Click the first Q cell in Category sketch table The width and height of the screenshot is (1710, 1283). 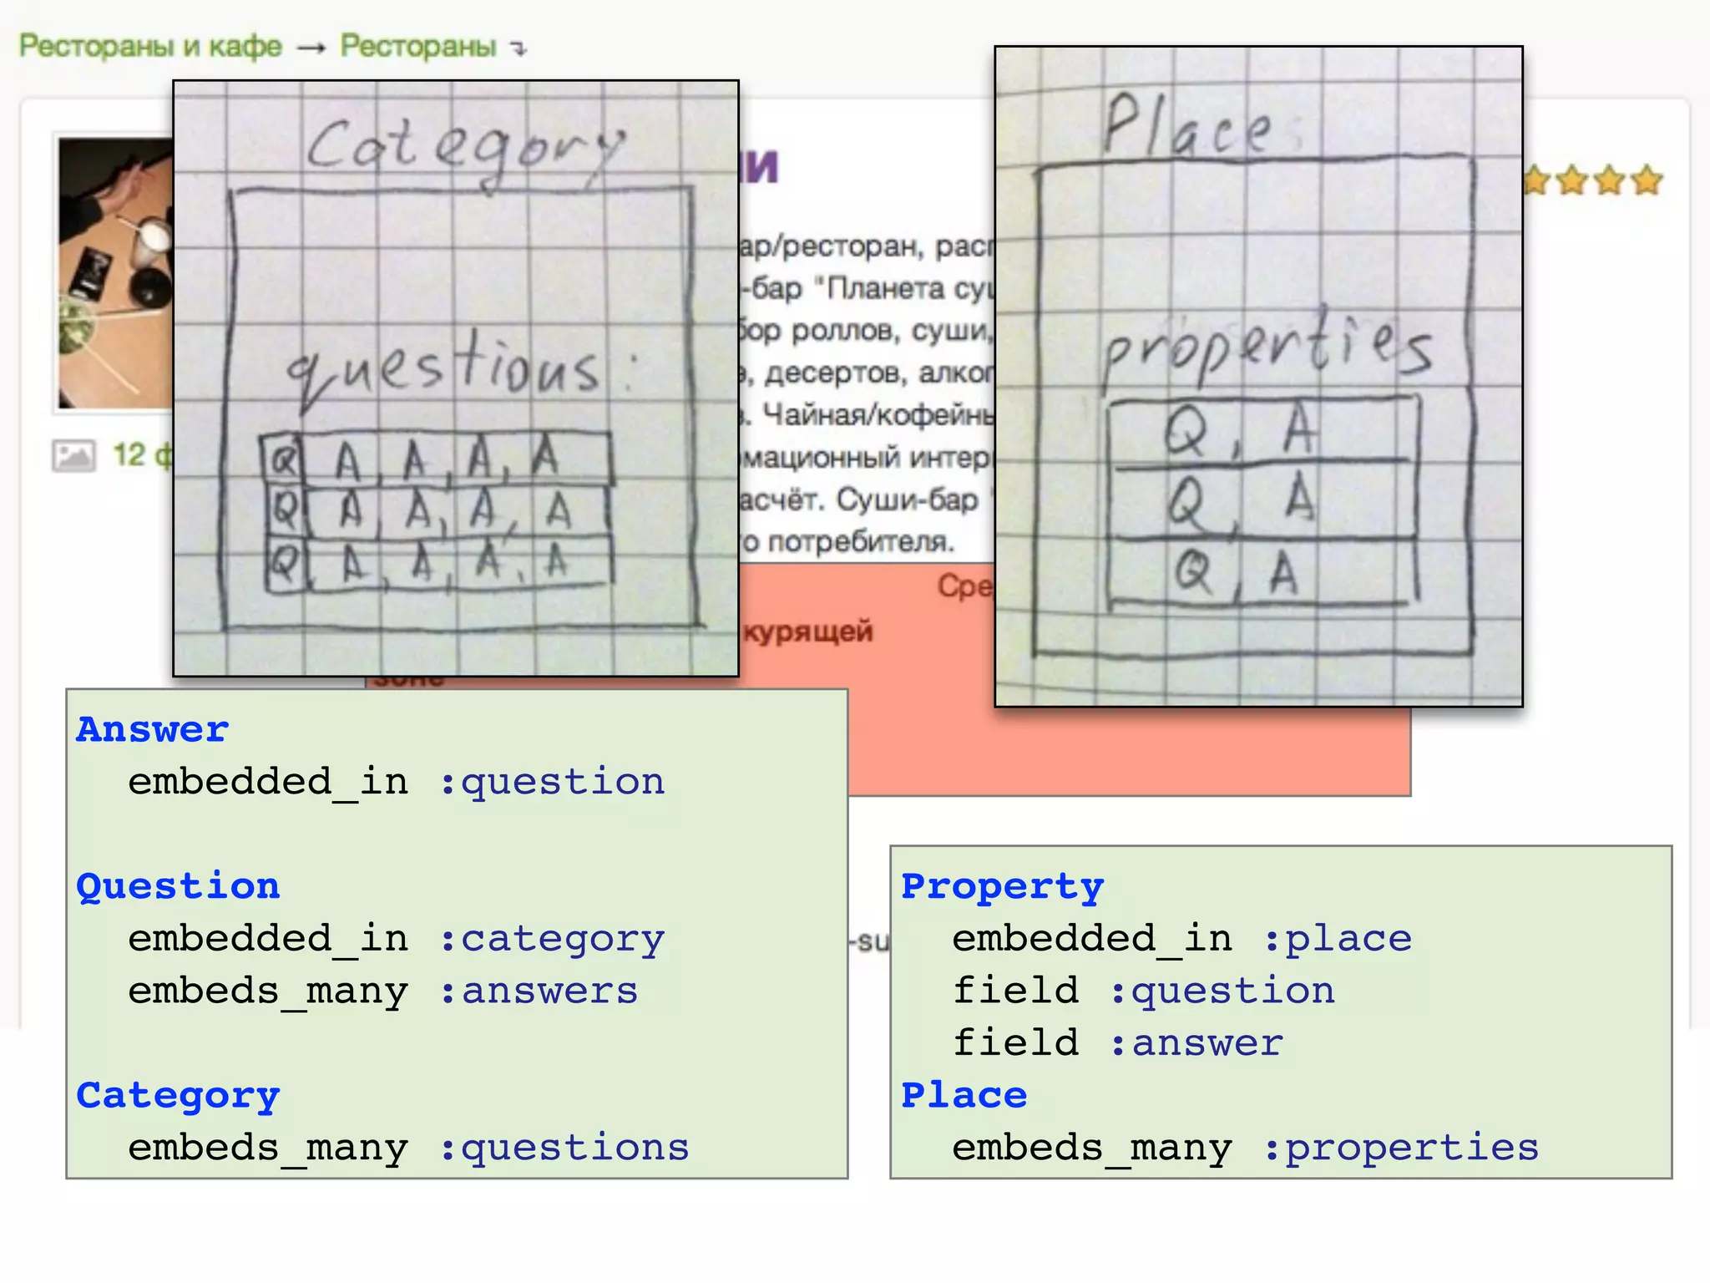pos(283,459)
